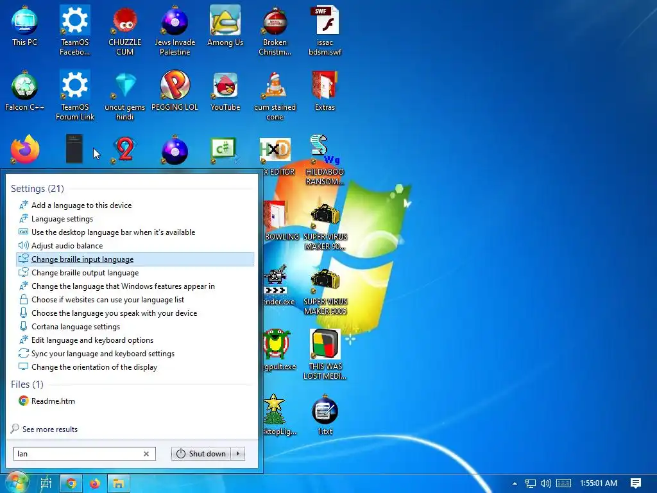Open the Extras desktop icon

325,90
